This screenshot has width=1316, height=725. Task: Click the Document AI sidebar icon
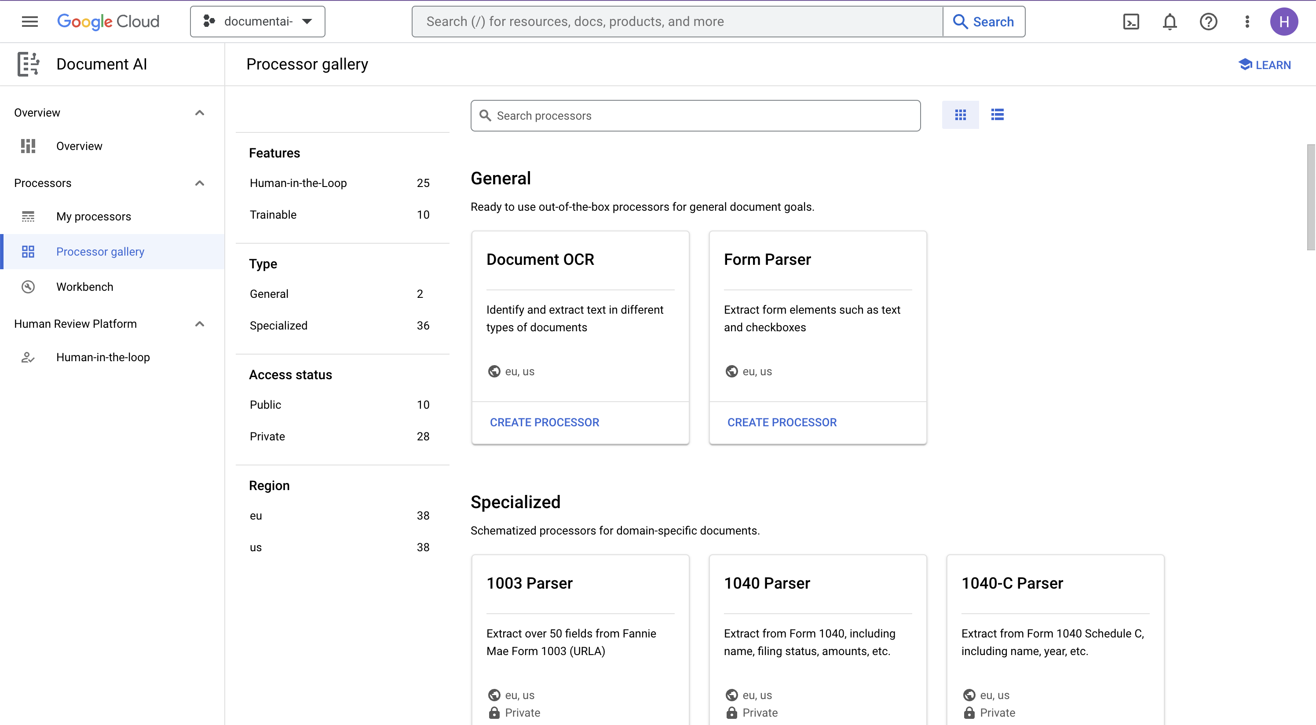[27, 63]
